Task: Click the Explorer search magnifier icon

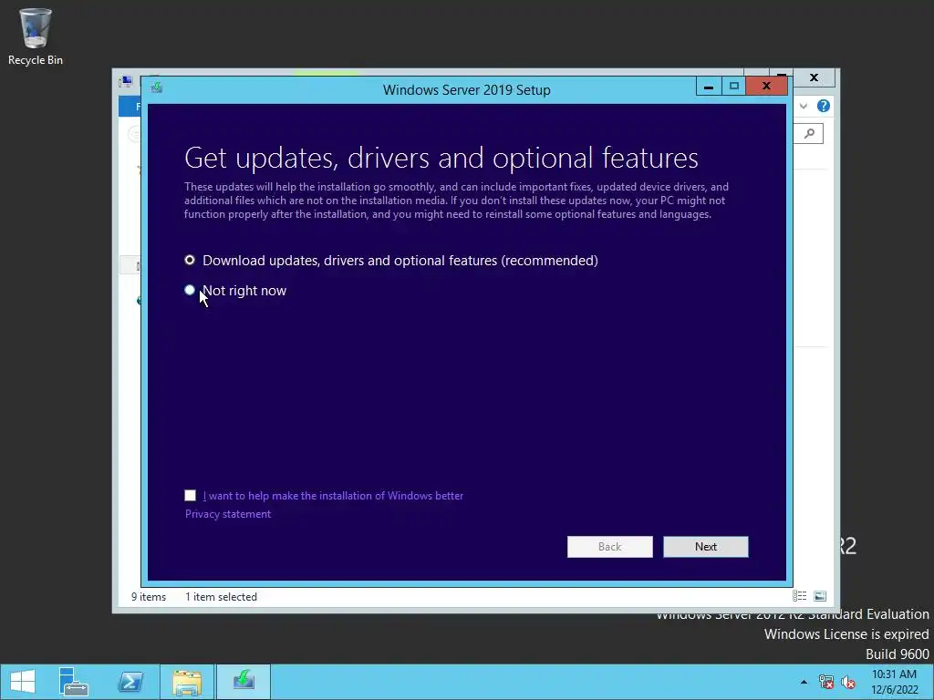Action: tap(810, 133)
